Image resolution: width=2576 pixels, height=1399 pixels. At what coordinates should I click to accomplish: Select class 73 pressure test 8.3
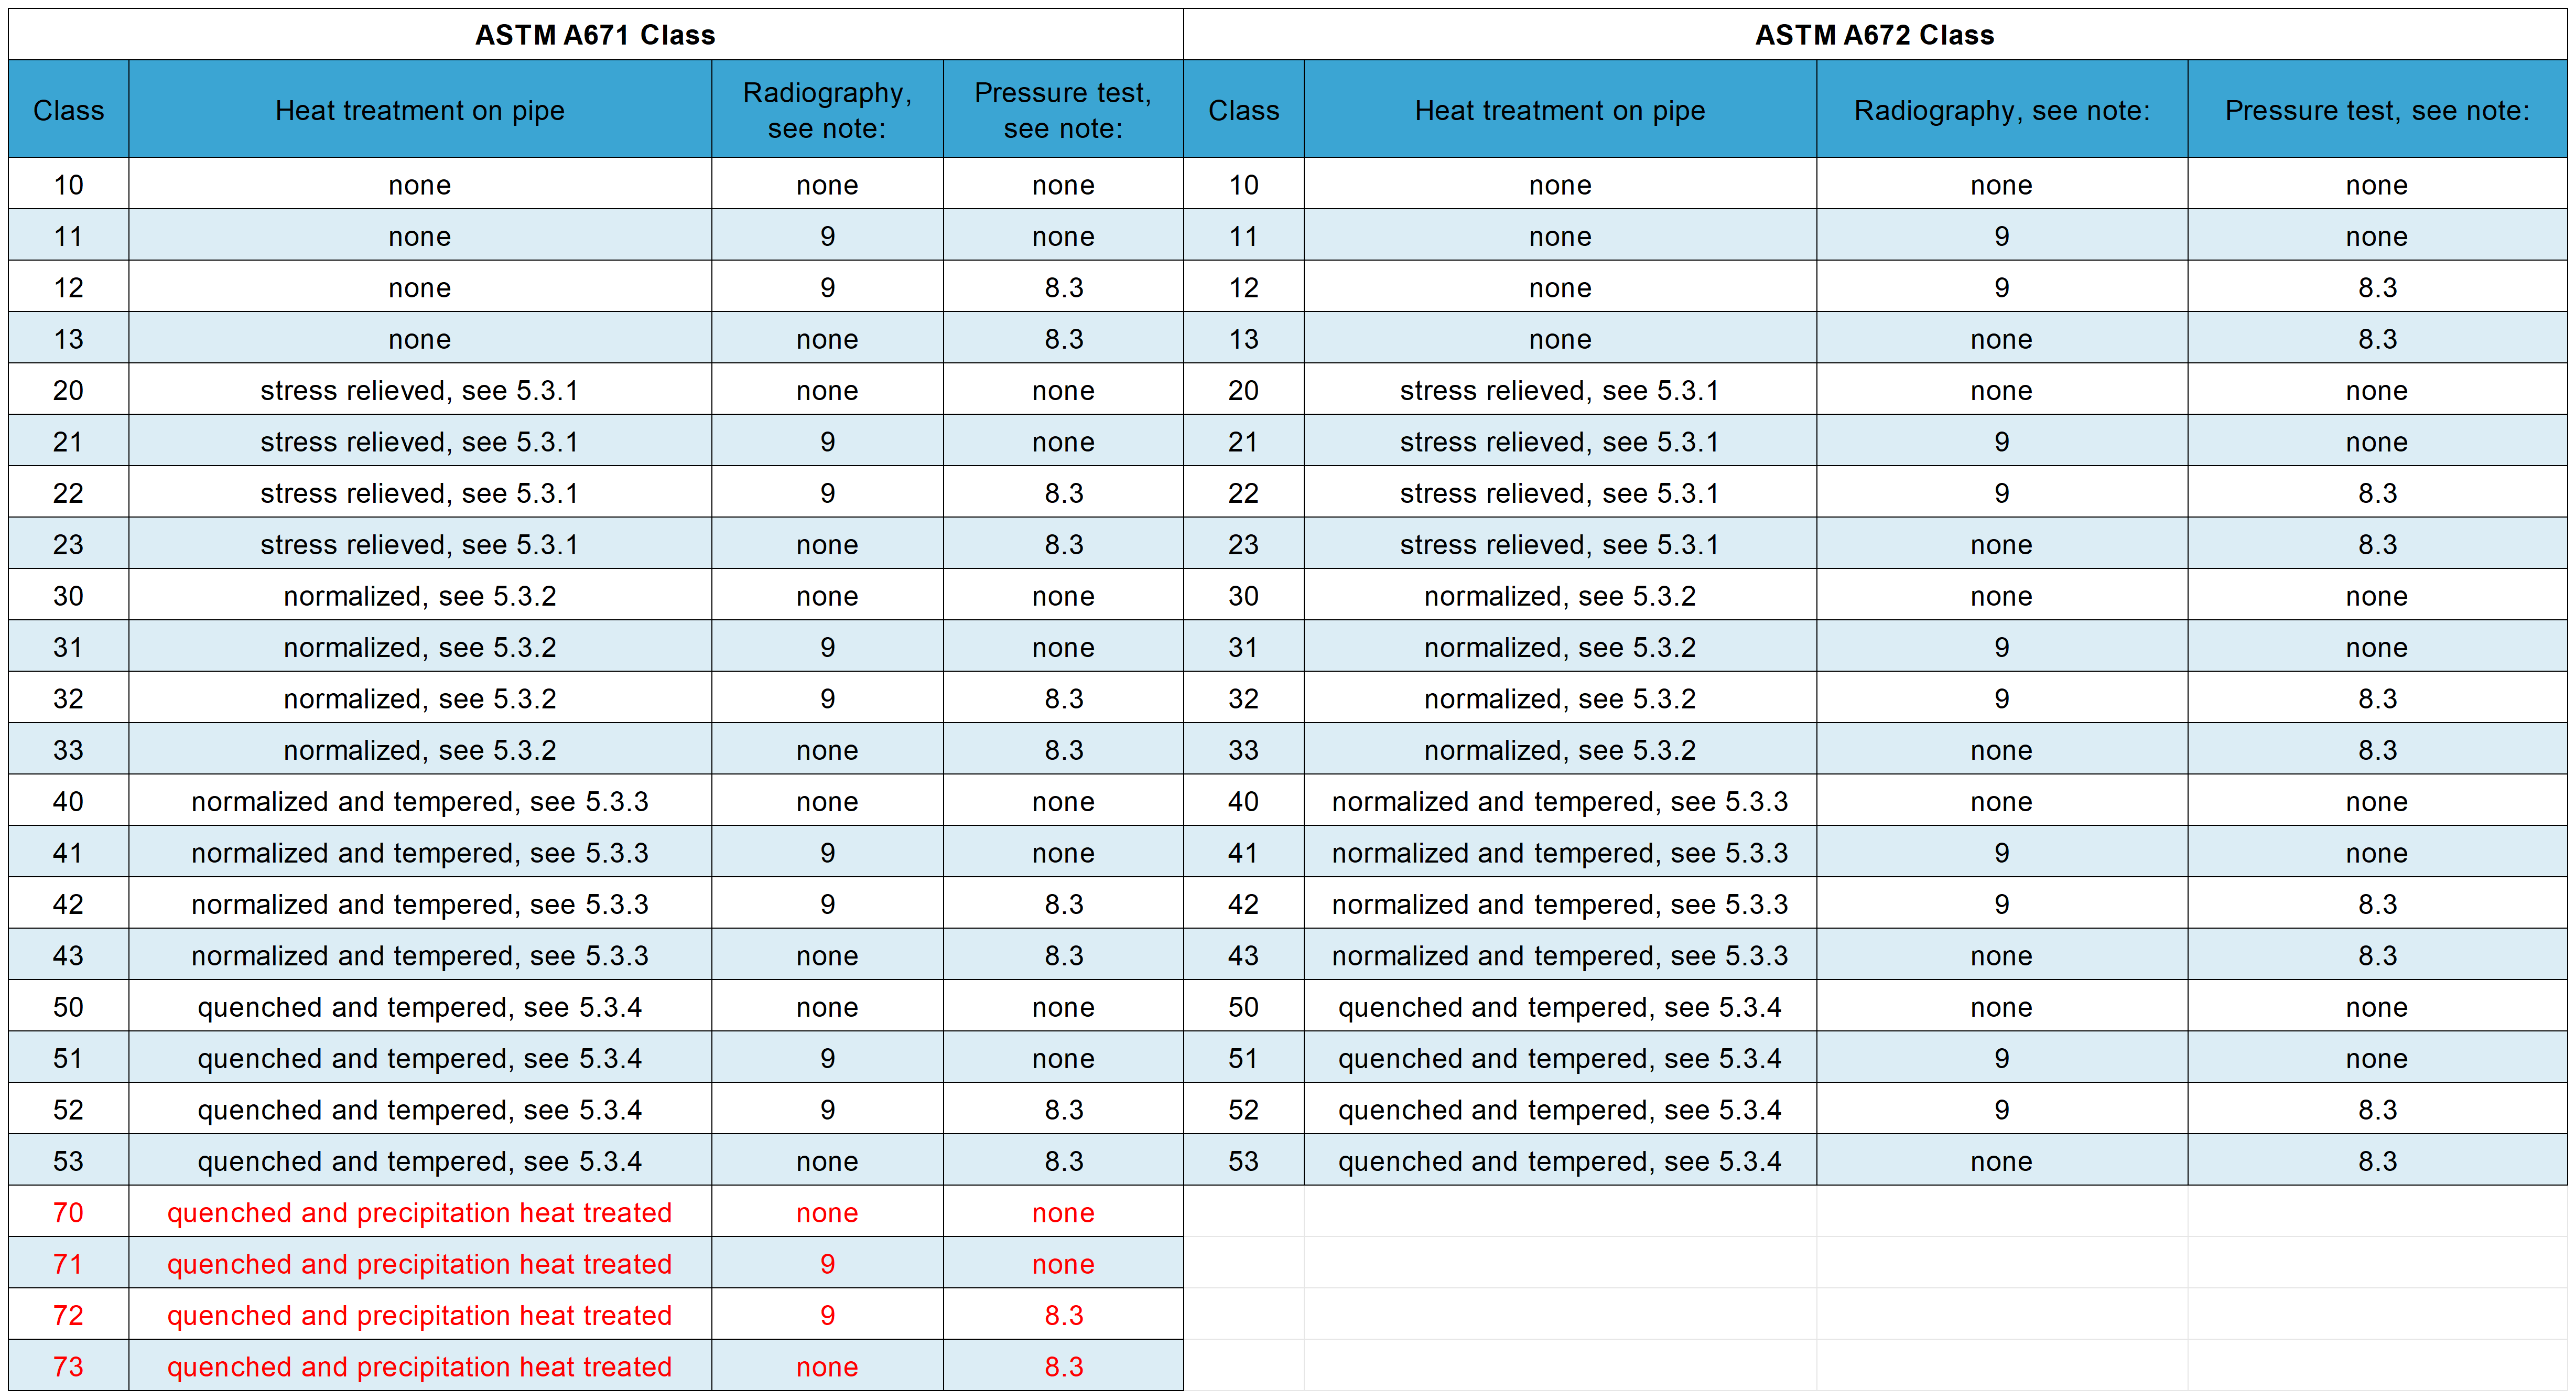[x=1063, y=1366]
